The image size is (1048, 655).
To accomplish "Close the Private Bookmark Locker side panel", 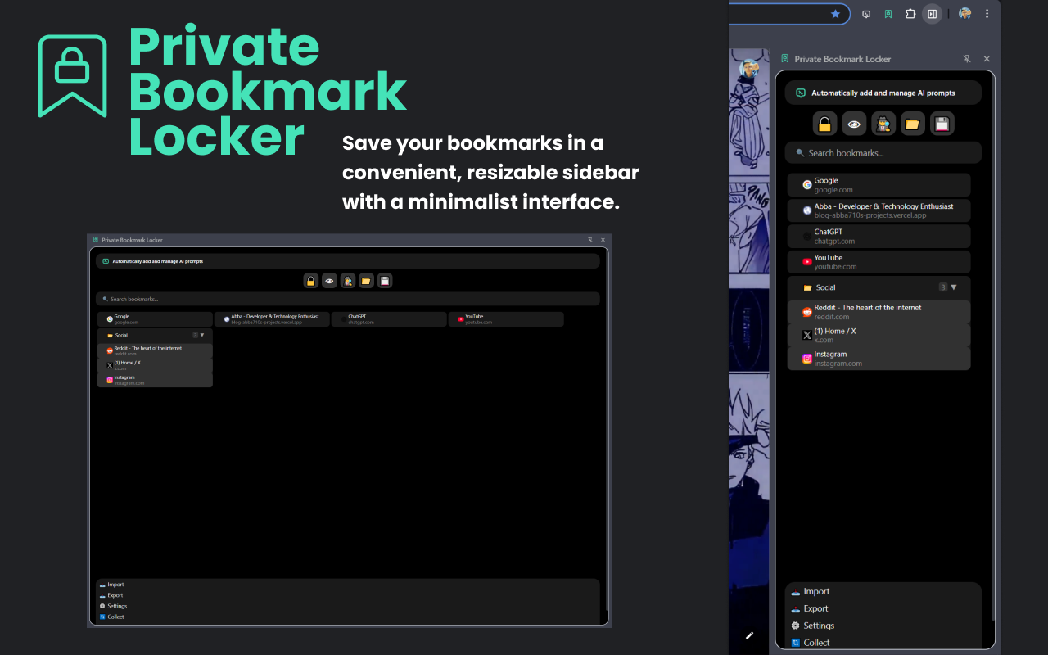I will (x=987, y=59).
